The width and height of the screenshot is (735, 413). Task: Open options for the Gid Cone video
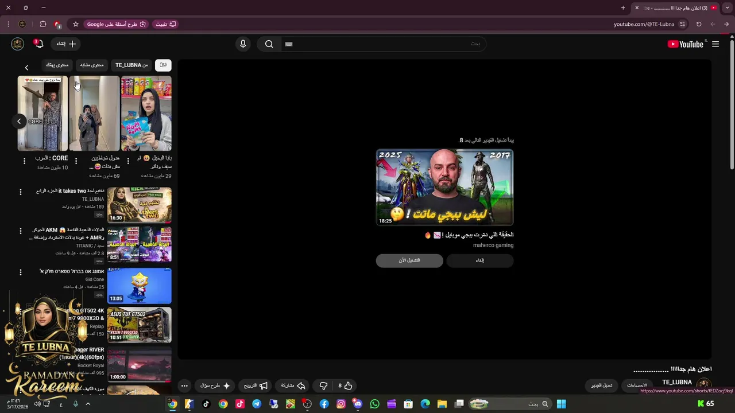[21, 272]
